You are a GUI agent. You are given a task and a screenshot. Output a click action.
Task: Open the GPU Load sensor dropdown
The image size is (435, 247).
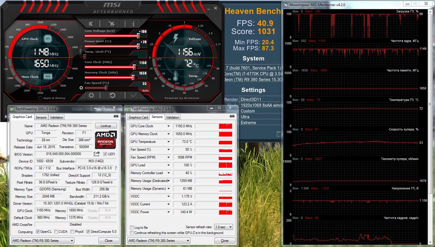pos(168,165)
